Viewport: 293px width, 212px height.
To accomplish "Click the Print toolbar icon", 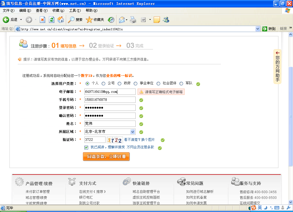I will pos(133,20).
